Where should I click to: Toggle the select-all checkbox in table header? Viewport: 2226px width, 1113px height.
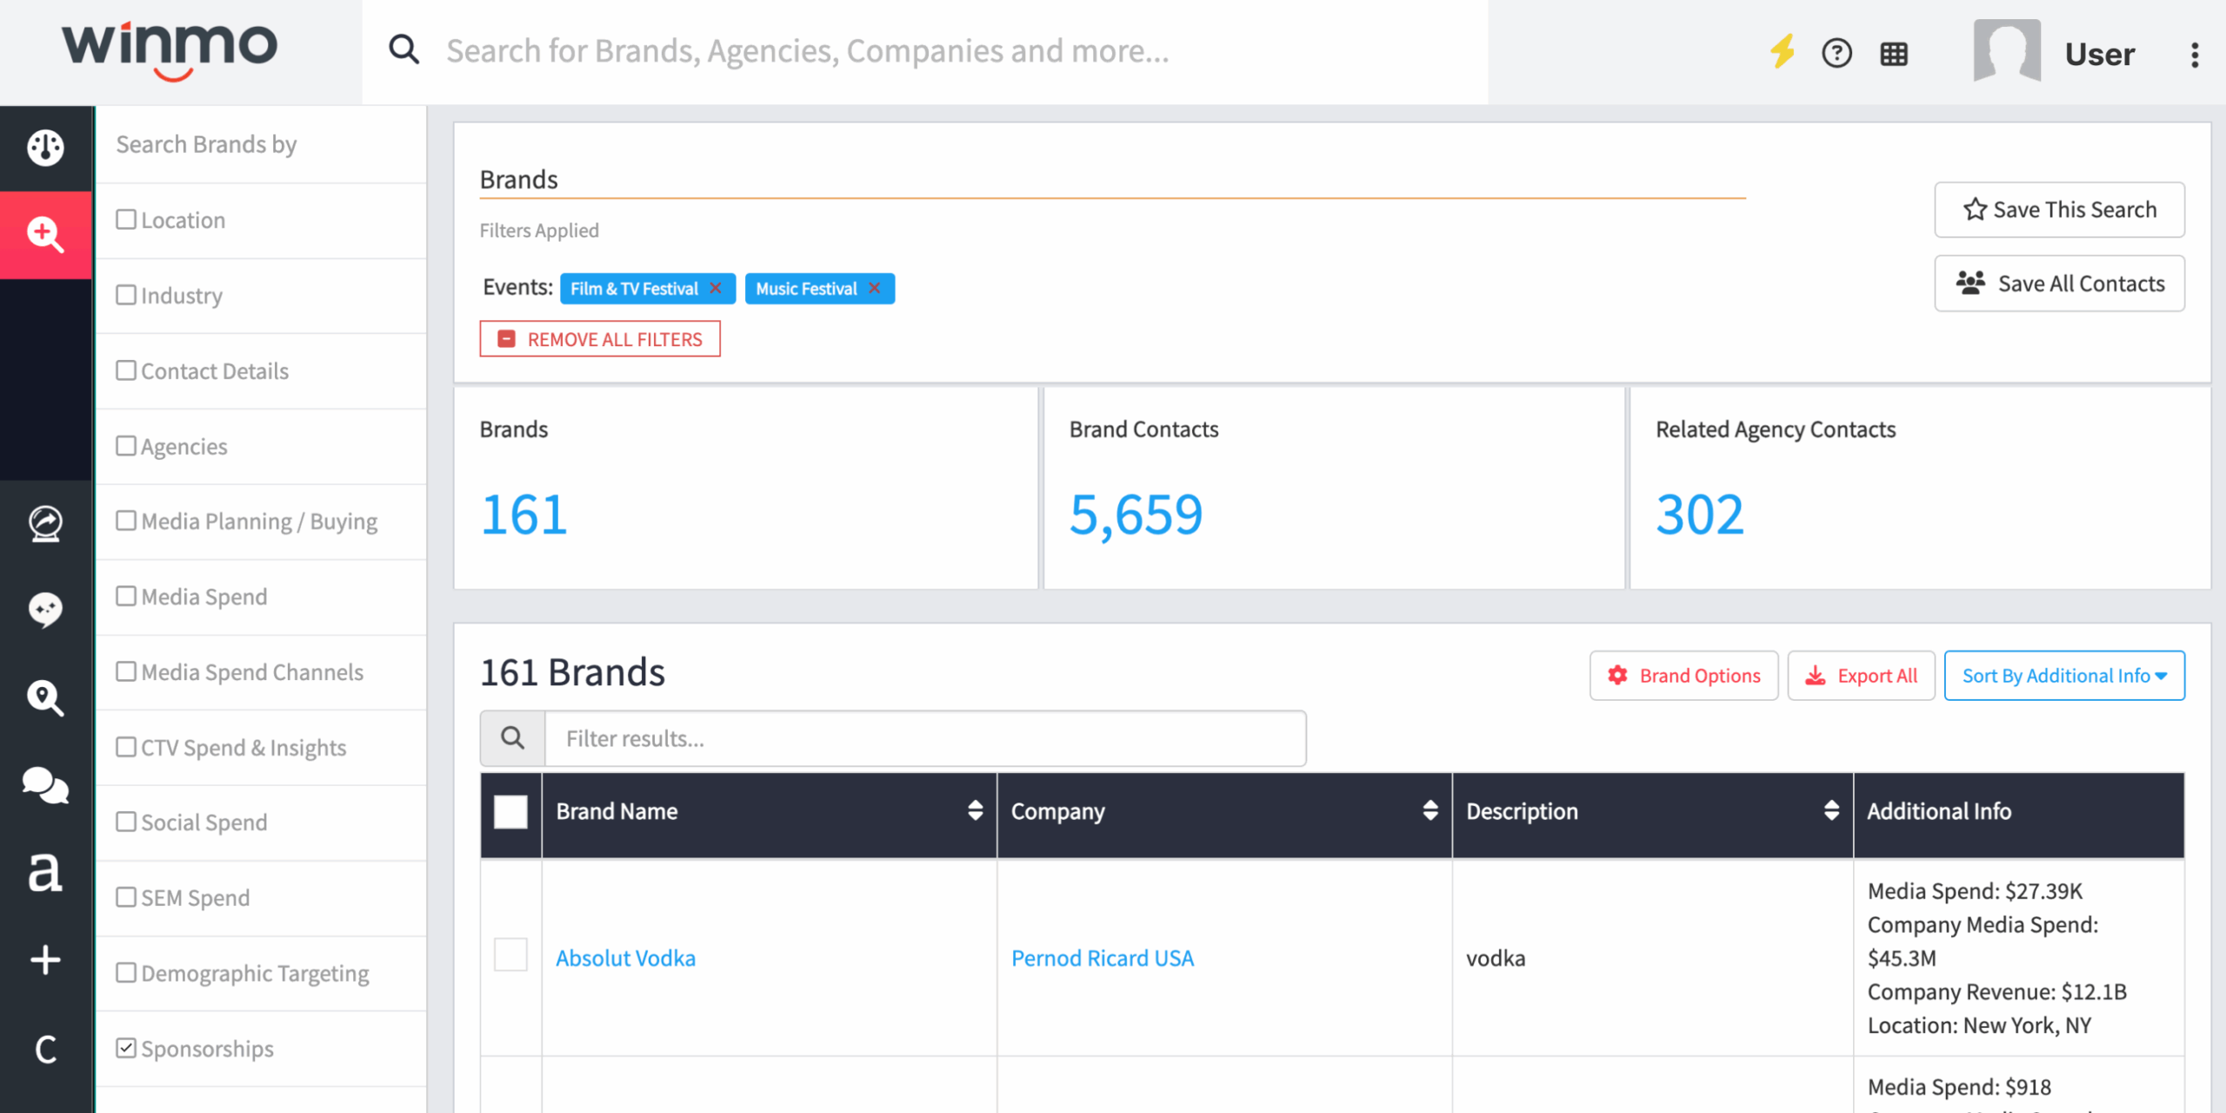click(x=510, y=812)
